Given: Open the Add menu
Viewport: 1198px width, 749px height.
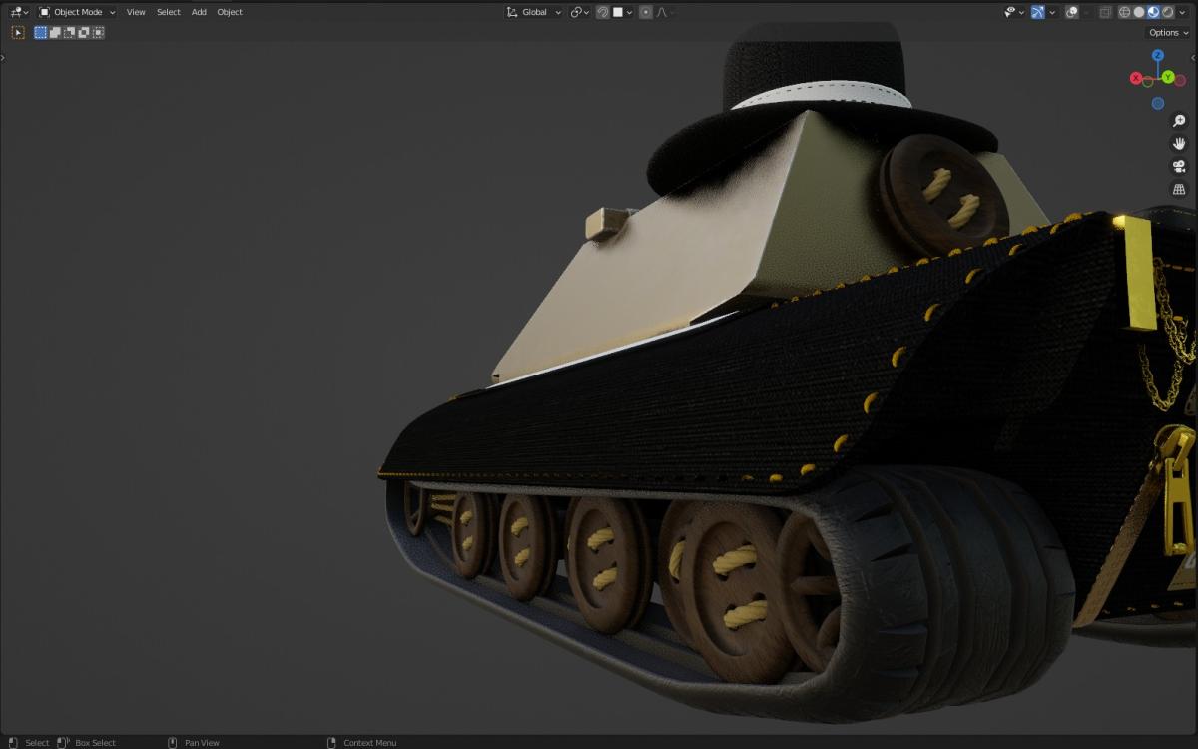Looking at the screenshot, I should (x=199, y=12).
